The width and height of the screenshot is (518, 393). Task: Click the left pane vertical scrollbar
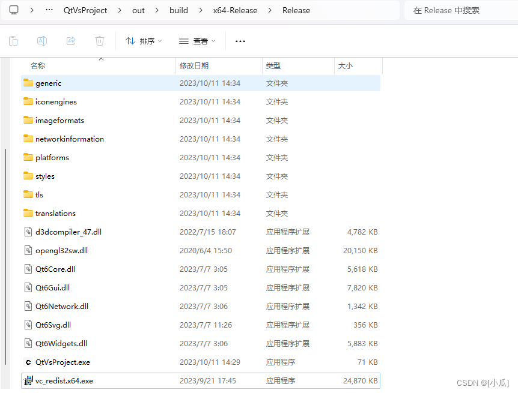coord(5,257)
